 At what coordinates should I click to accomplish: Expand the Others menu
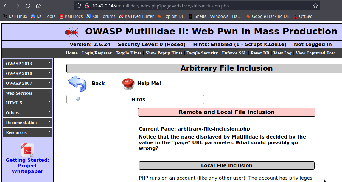point(27,113)
